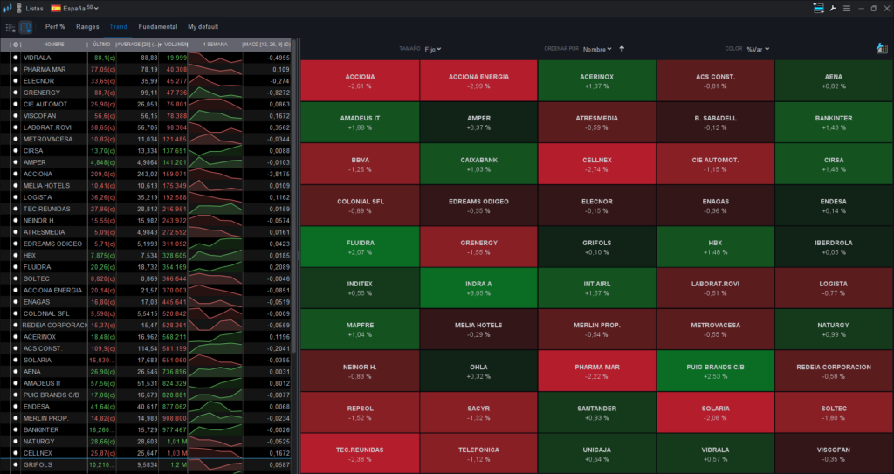Open the hamburger menu icon
The height and width of the screenshot is (474, 894).
tap(847, 9)
